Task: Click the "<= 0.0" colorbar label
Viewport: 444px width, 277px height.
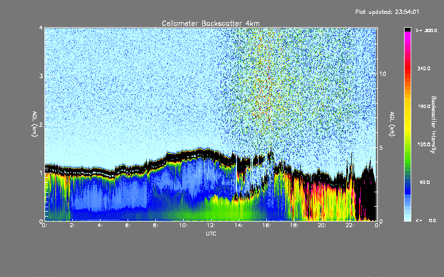Action: coord(426,220)
